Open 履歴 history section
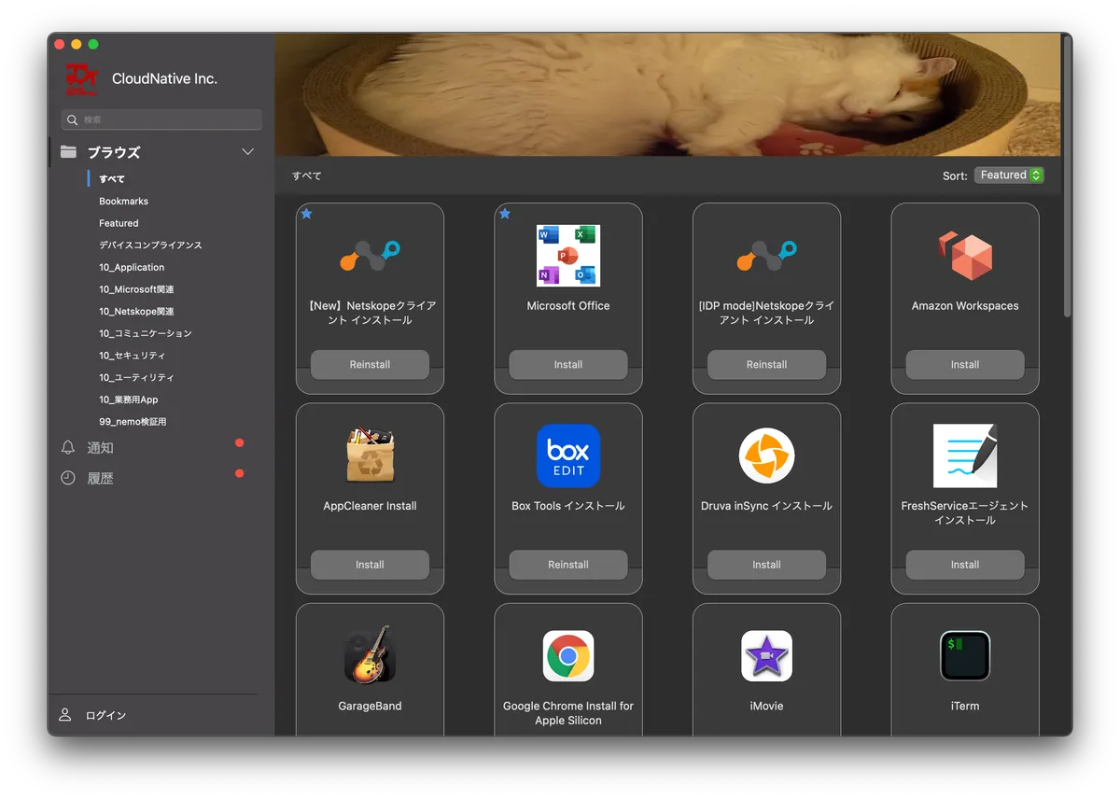This screenshot has height=799, width=1120. (x=100, y=478)
